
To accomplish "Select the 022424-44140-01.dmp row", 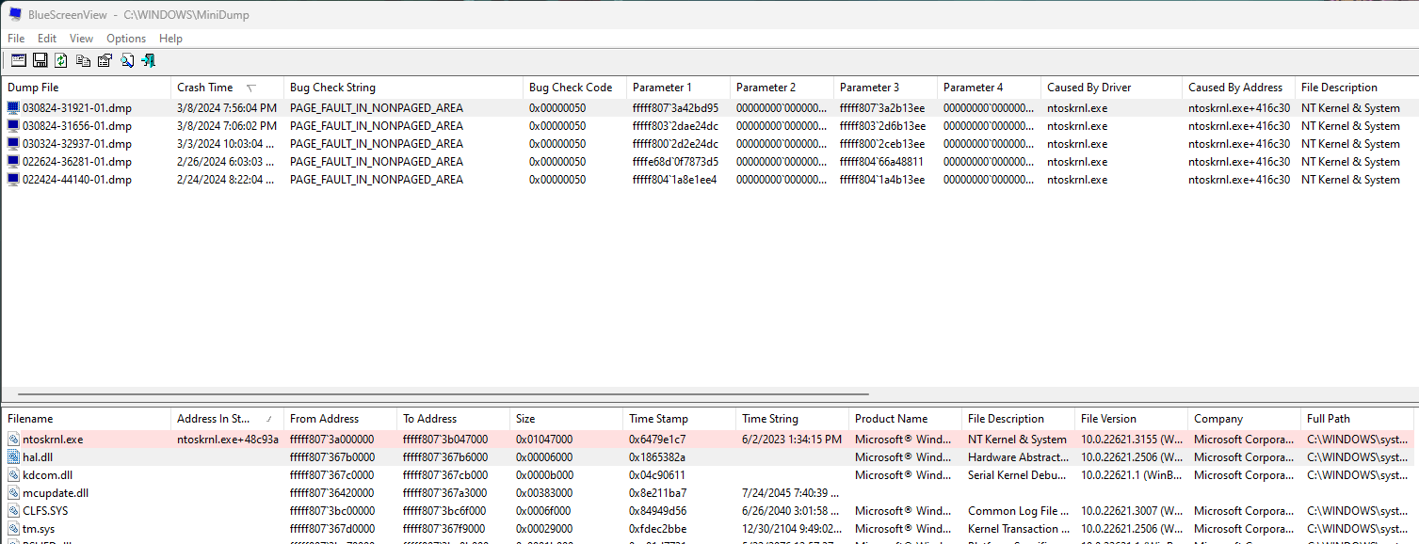I will tap(709, 180).
